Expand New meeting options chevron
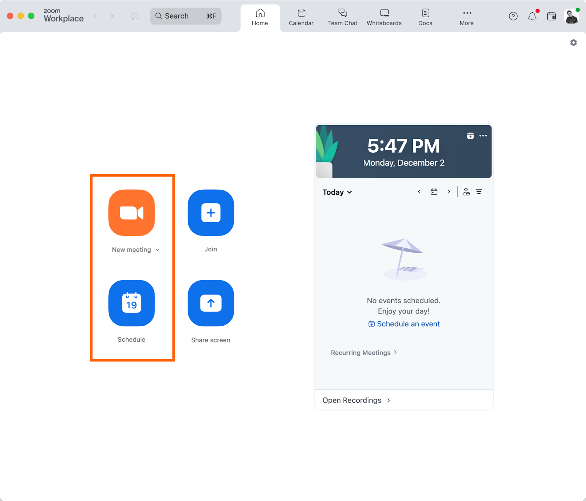This screenshot has height=501, width=586. (x=158, y=250)
